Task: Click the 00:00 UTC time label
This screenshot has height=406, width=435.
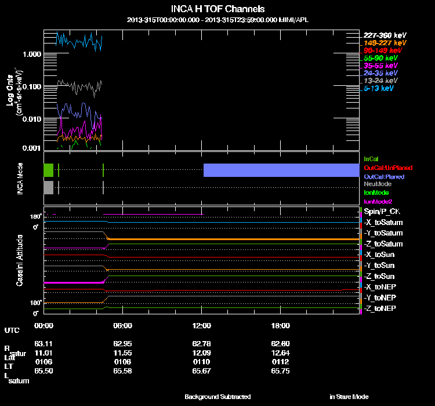Action: (x=43, y=325)
